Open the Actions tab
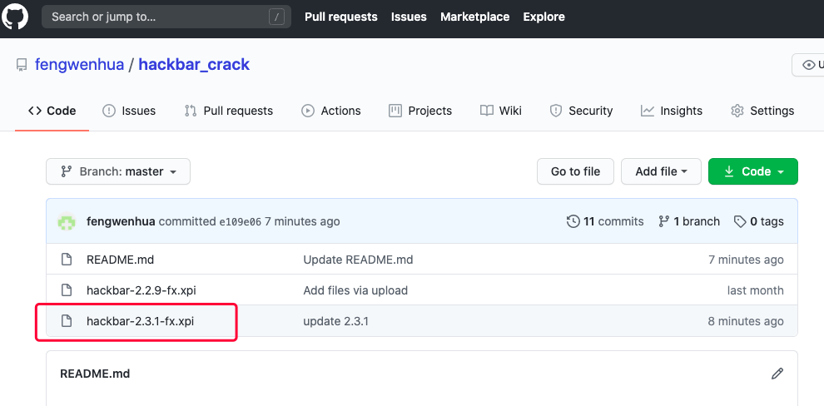 [x=331, y=111]
